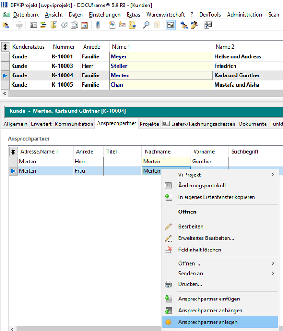Select the Steller customer name link
Screen dimensions: 283x331
coord(119,66)
